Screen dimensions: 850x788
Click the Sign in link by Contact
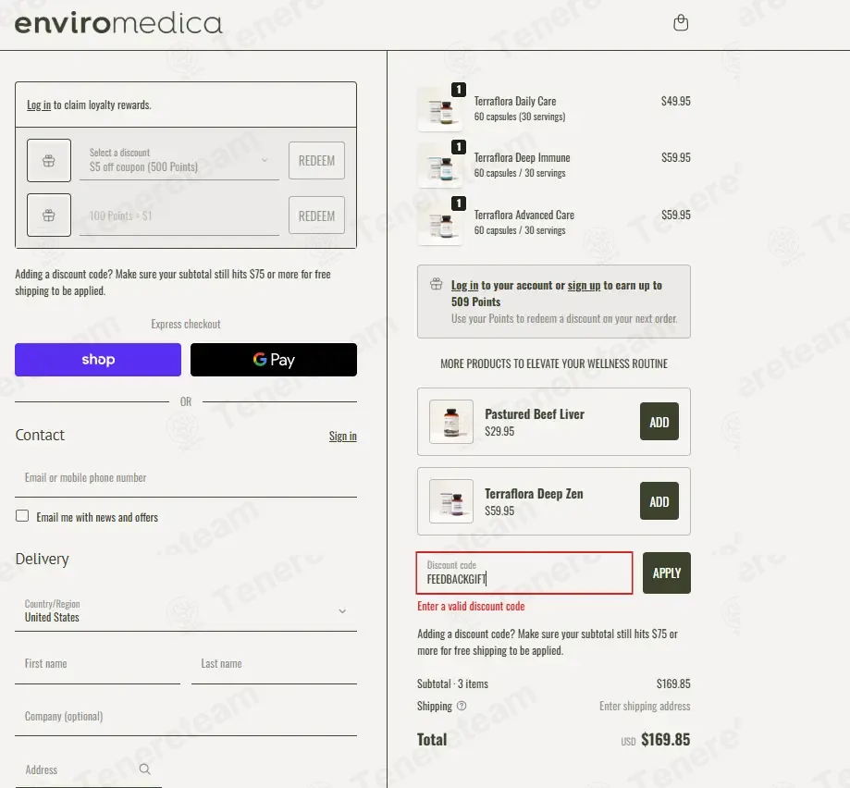coord(342,436)
